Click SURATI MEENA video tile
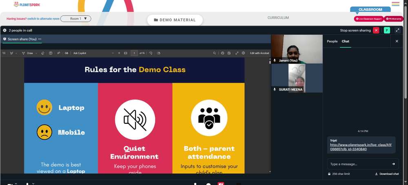 pos(297,78)
